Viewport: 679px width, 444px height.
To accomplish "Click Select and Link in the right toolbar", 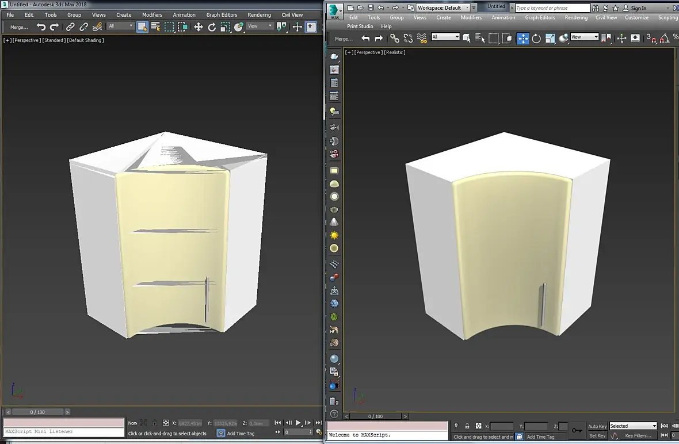I will (x=395, y=39).
